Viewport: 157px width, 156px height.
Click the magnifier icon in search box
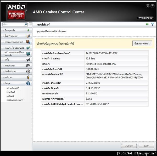[x=26, y=24]
